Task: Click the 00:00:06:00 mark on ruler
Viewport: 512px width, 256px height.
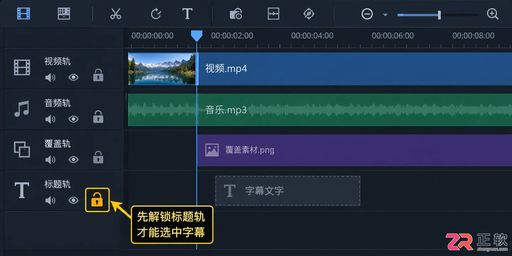Action: pos(393,36)
